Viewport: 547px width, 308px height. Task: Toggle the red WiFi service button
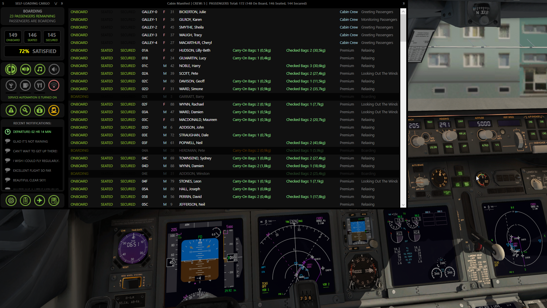pyautogui.click(x=54, y=85)
